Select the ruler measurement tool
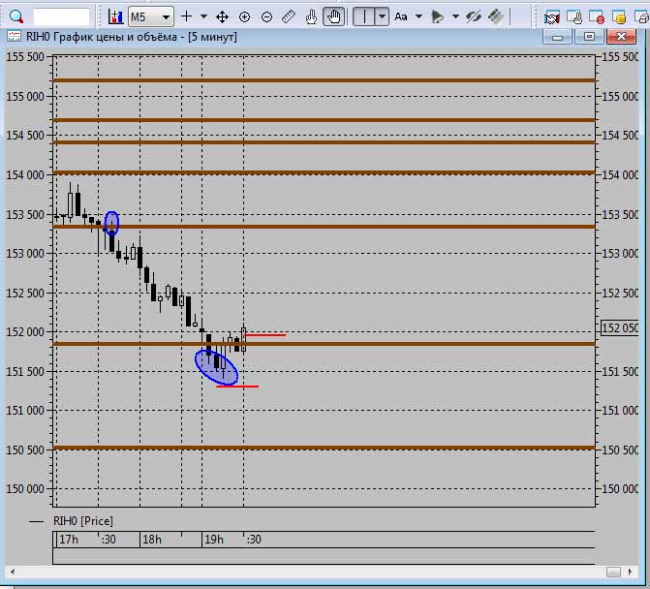This screenshot has width=650, height=589. click(x=289, y=16)
